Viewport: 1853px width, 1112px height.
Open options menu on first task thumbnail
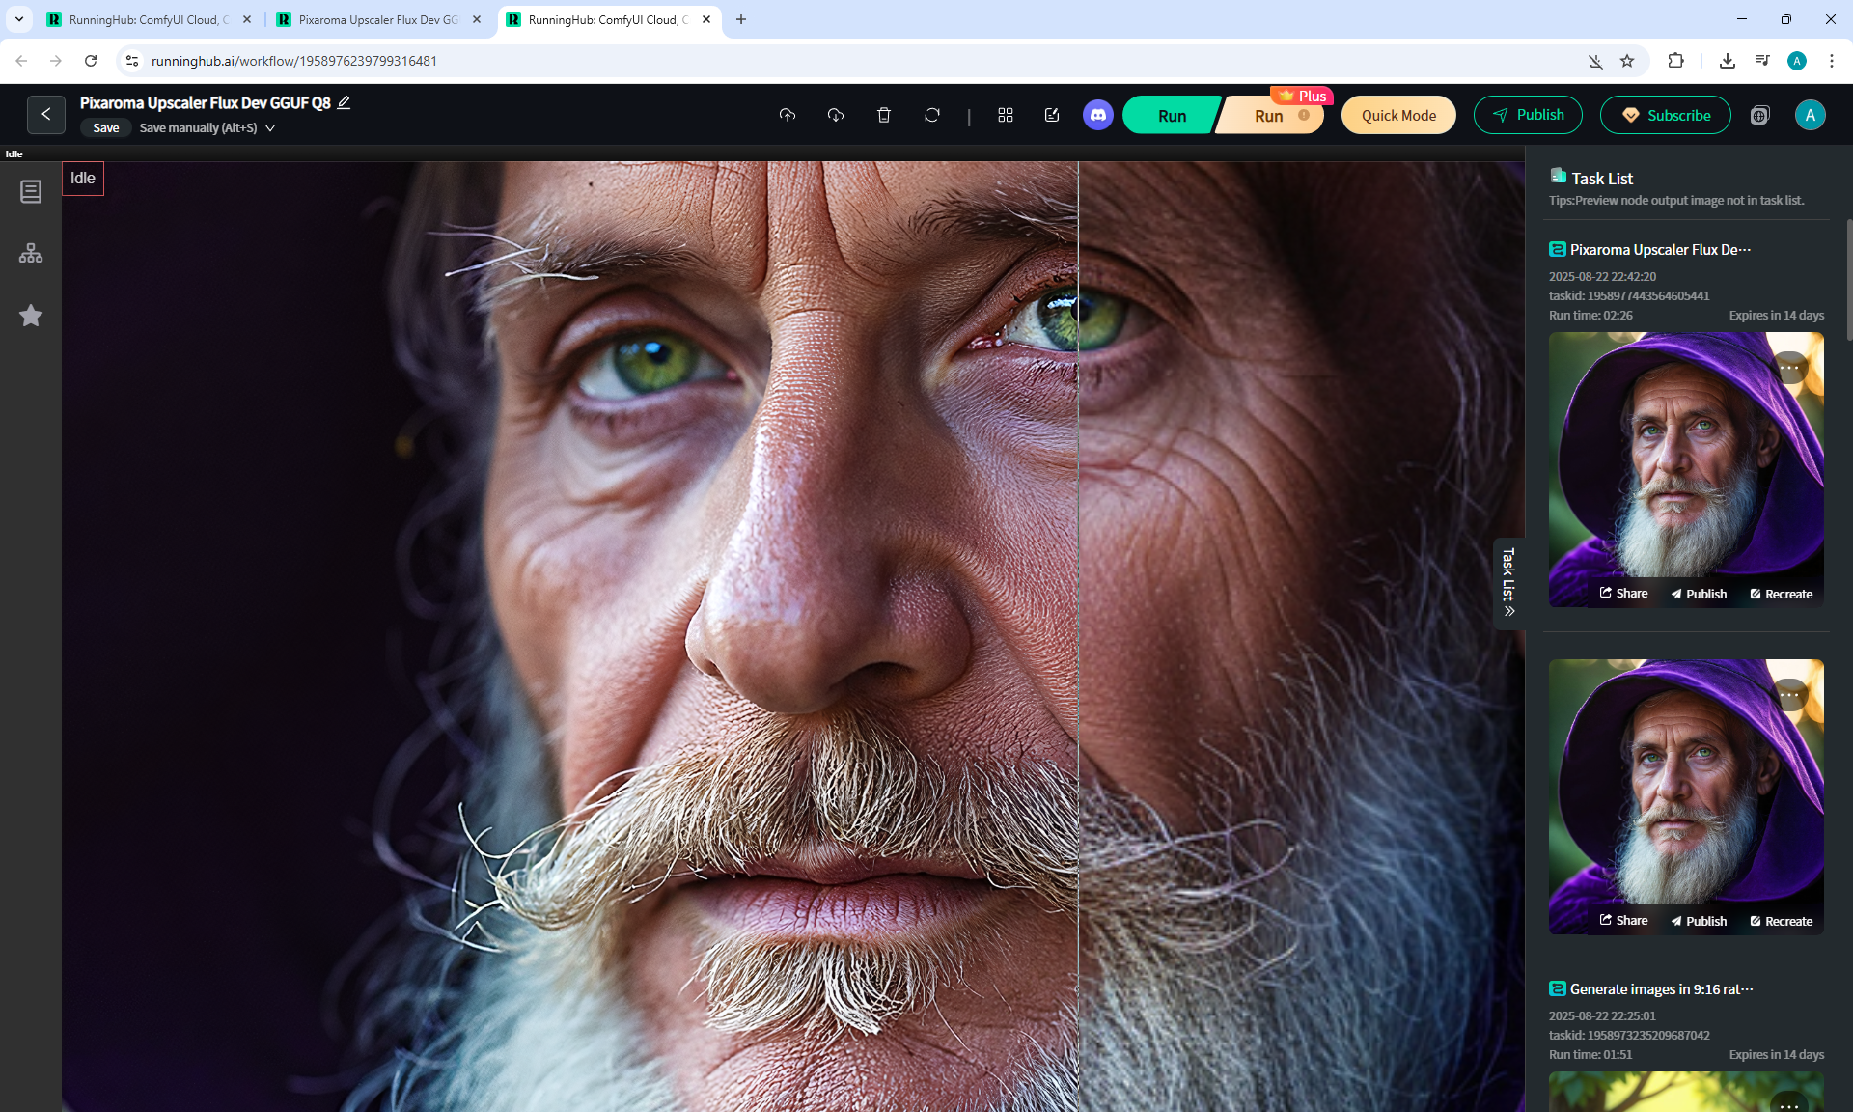[1790, 368]
